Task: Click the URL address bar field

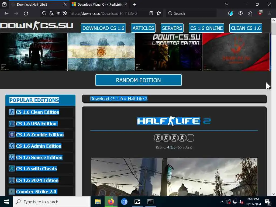Action: tap(103, 13)
